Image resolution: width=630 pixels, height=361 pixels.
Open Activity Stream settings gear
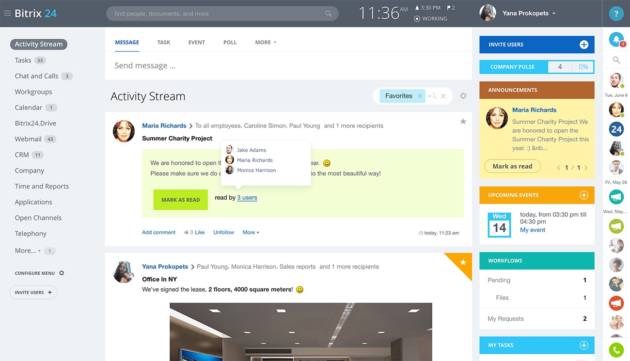463,96
